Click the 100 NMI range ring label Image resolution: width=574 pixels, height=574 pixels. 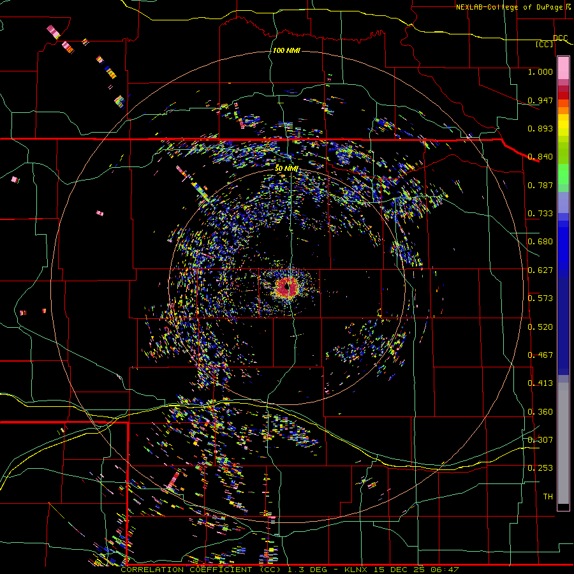pyautogui.click(x=286, y=50)
